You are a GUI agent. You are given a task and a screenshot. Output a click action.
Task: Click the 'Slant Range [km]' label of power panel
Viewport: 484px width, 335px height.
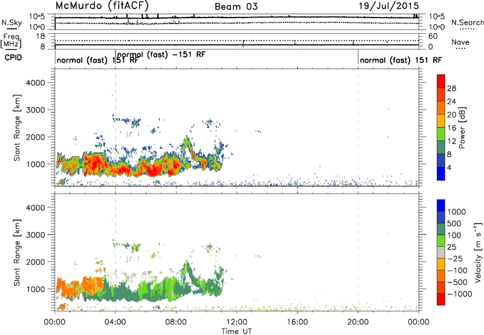coord(17,128)
